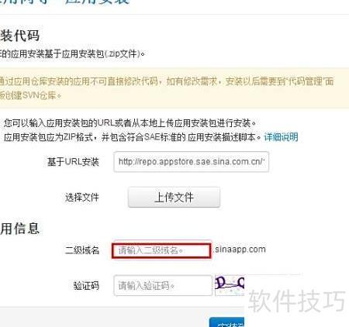The image size is (349, 327).
Task: Click the install-by-URL text field
Action: pos(191,162)
